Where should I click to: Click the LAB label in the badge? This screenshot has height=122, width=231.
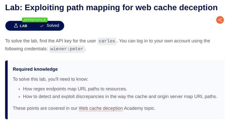coord(23,26)
